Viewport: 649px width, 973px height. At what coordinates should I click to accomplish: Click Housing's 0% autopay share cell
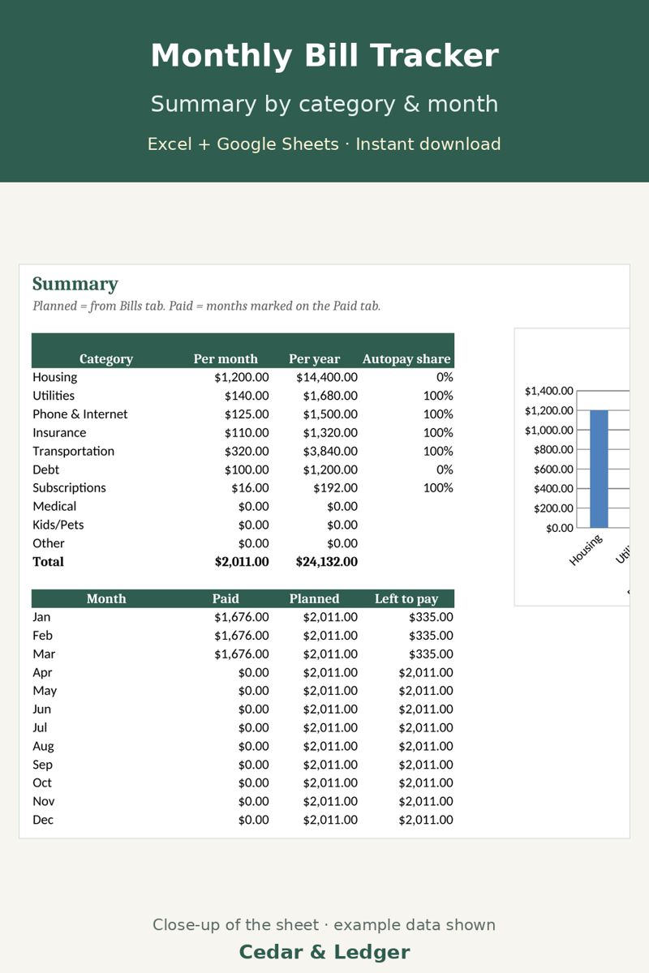(445, 377)
